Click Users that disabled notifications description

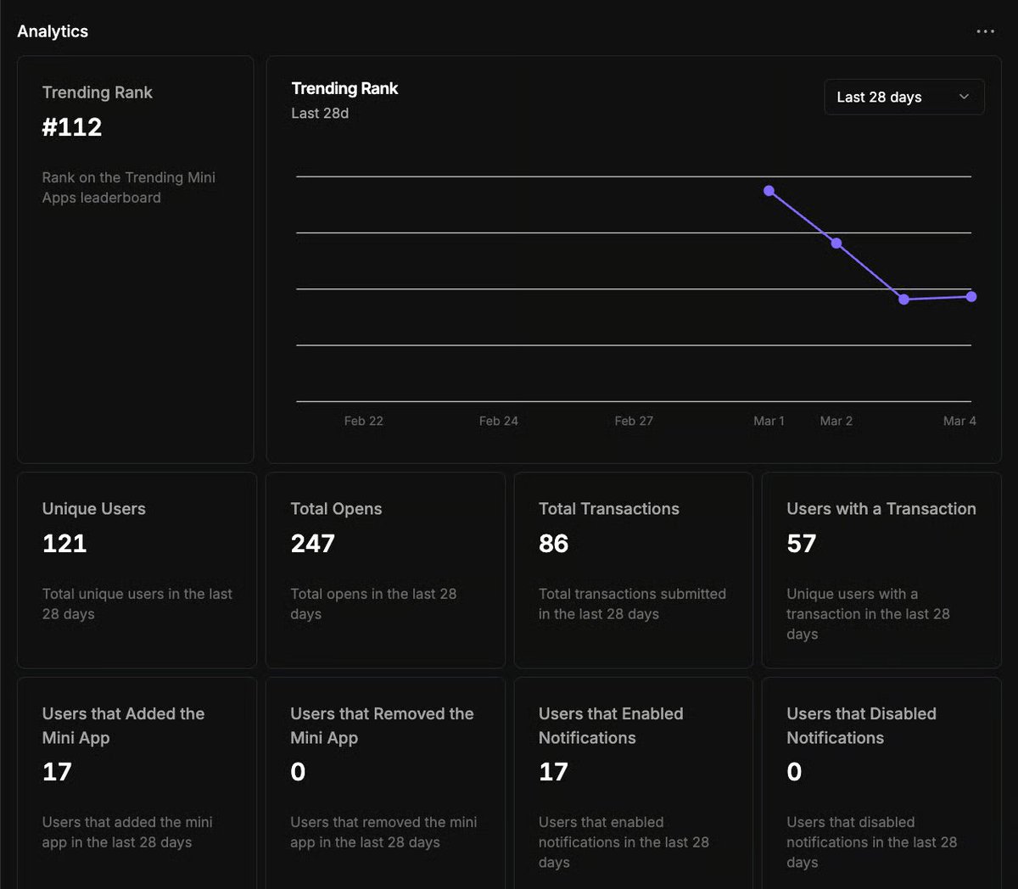[x=871, y=842]
